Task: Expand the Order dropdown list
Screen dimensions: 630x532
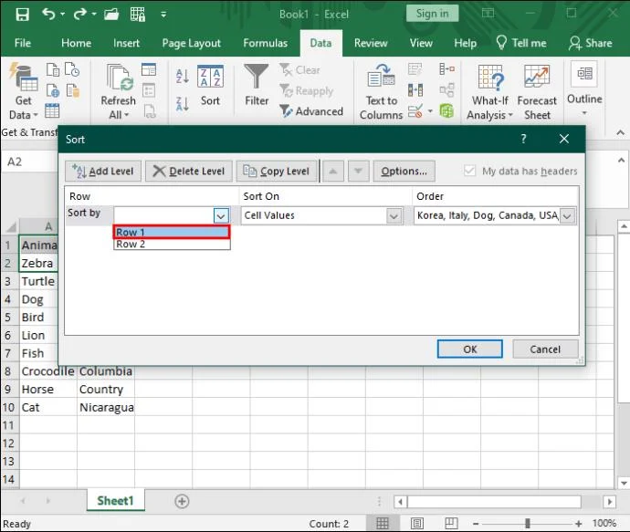Action: (567, 216)
